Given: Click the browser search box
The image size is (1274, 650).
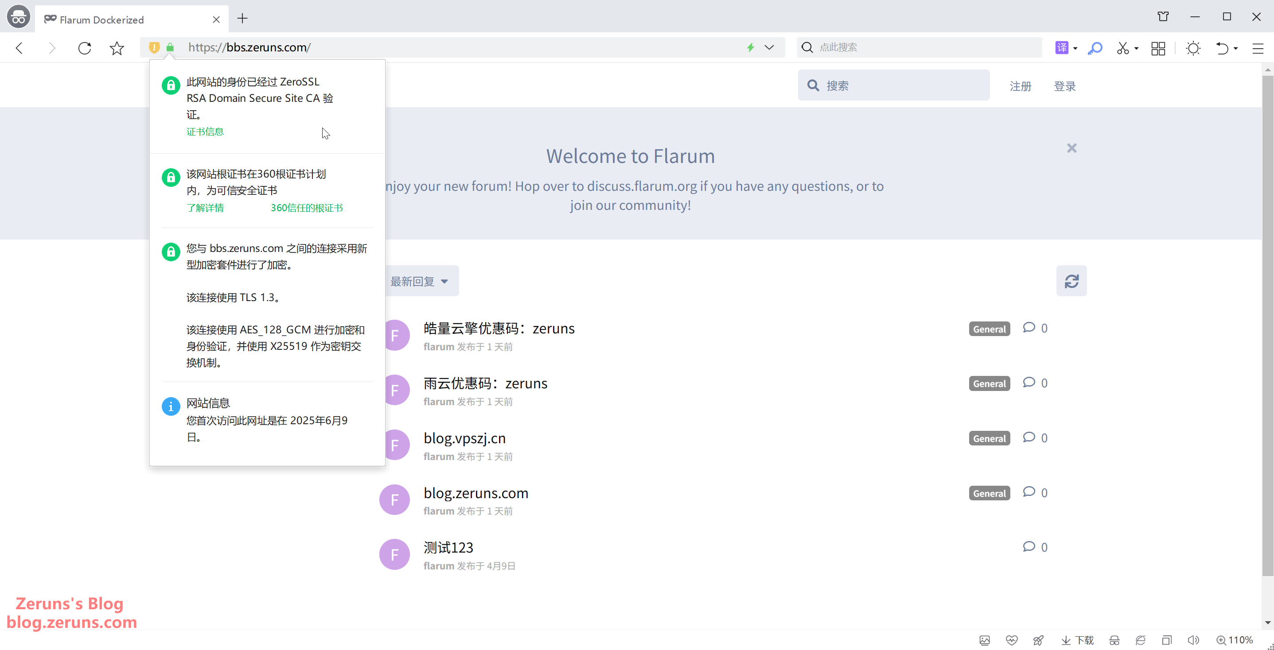Looking at the screenshot, I should [x=919, y=47].
